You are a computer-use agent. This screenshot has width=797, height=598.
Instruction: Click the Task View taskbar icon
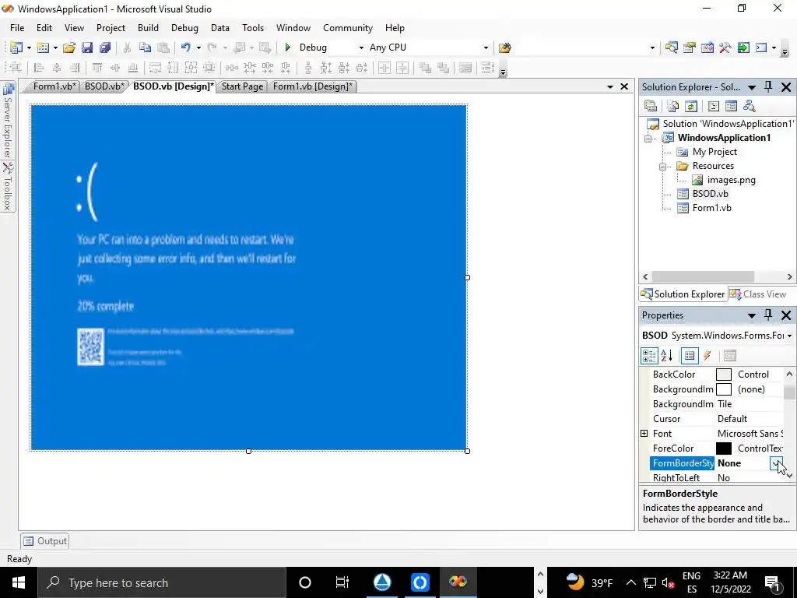click(342, 582)
